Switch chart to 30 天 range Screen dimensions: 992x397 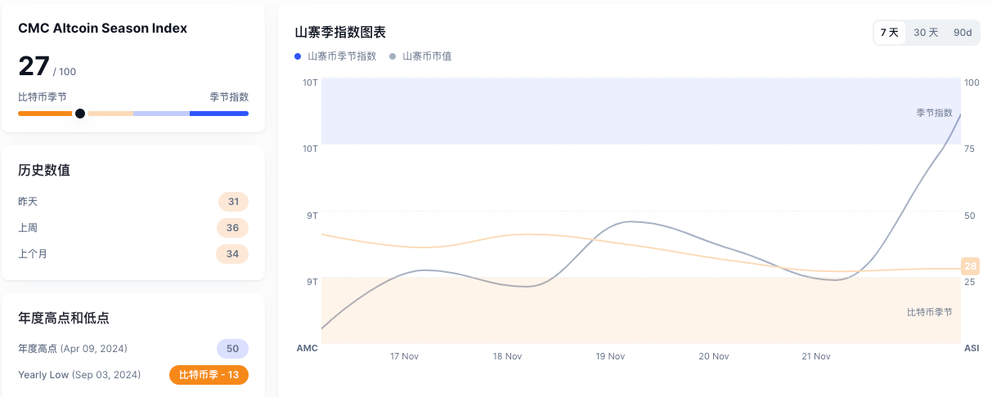click(x=926, y=33)
